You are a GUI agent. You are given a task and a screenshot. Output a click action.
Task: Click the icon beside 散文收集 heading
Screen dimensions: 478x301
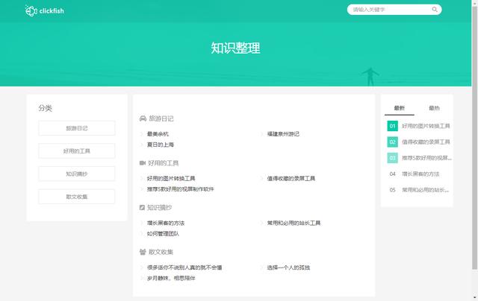click(143, 252)
